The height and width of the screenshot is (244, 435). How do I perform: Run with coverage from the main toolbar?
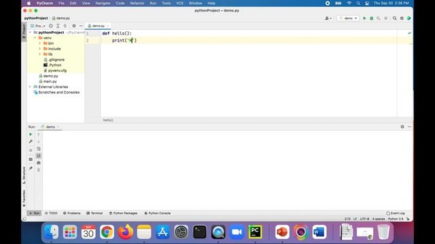[379, 18]
